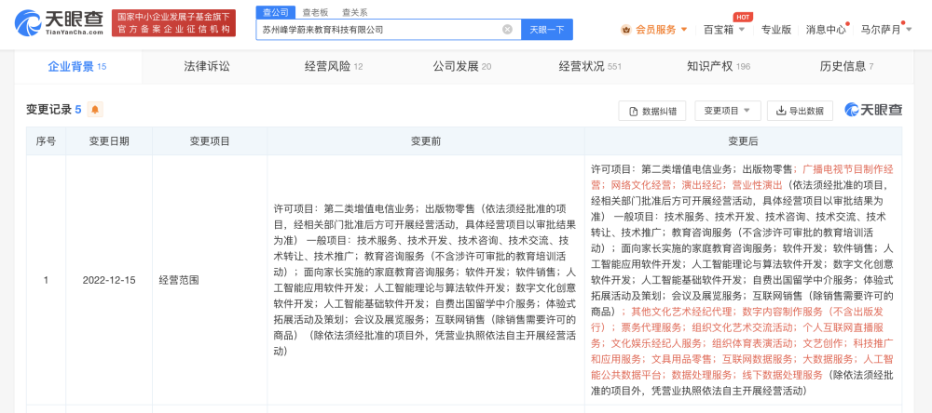932x413 pixels.
Task: Open the 变更项目 filter dropdown
Action: [x=728, y=111]
